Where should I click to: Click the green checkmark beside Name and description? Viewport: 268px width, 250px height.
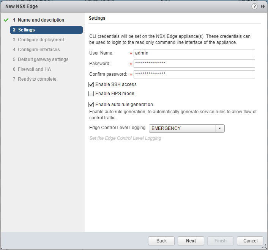point(6,20)
